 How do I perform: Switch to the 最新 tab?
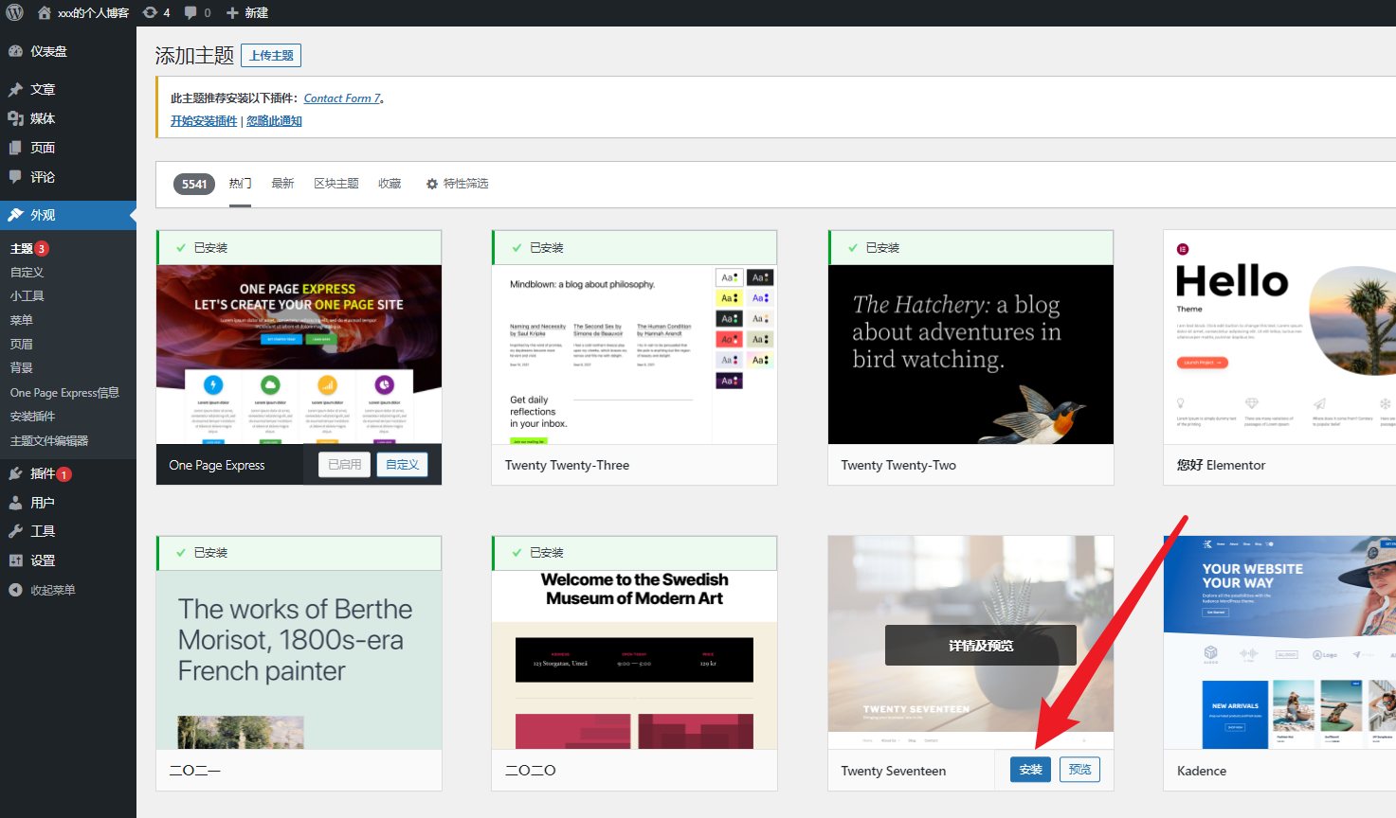(x=283, y=184)
